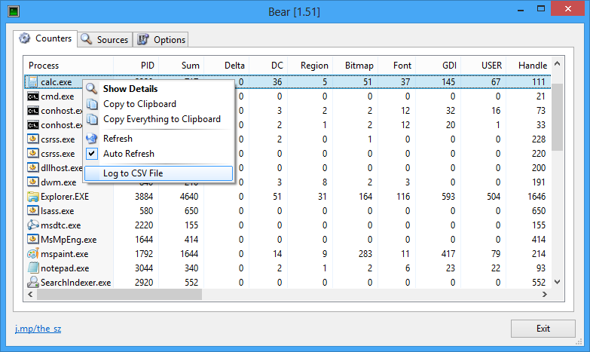
Task: Click the notepad.exe notebook icon
Action: pos(33,268)
